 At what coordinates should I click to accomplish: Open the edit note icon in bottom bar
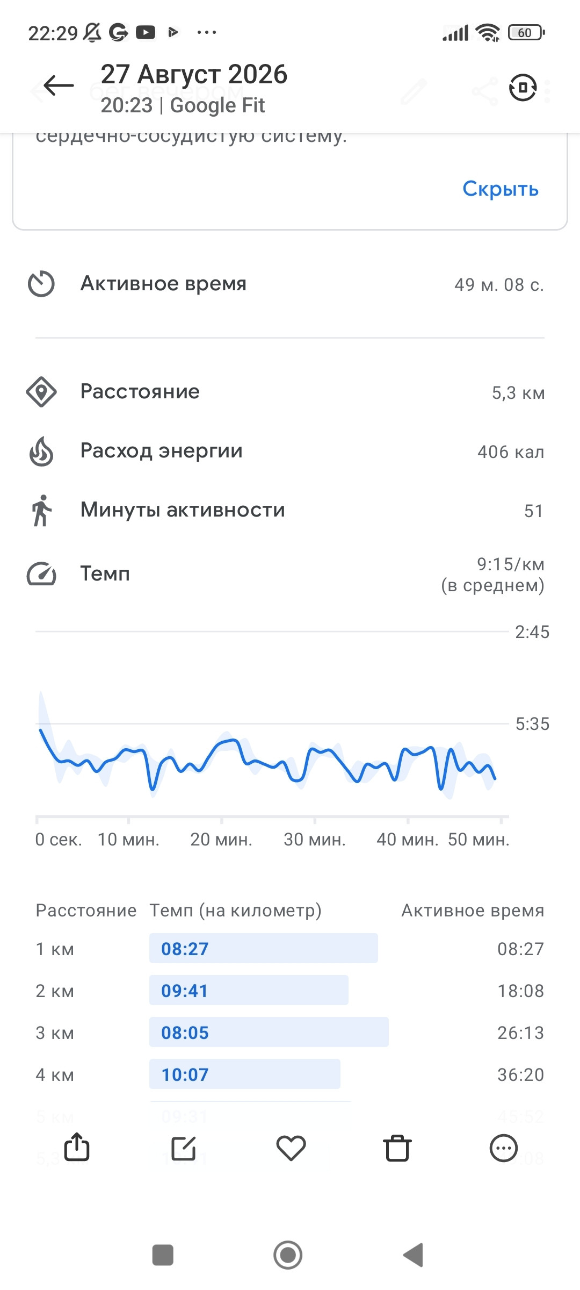point(183,1148)
